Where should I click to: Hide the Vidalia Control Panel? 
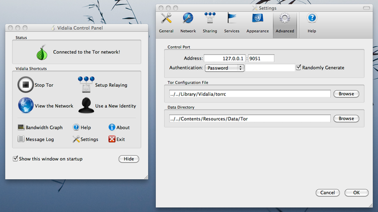click(129, 159)
